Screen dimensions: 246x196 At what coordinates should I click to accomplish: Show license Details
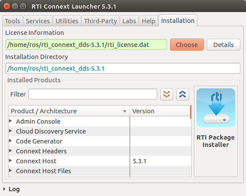224,45
